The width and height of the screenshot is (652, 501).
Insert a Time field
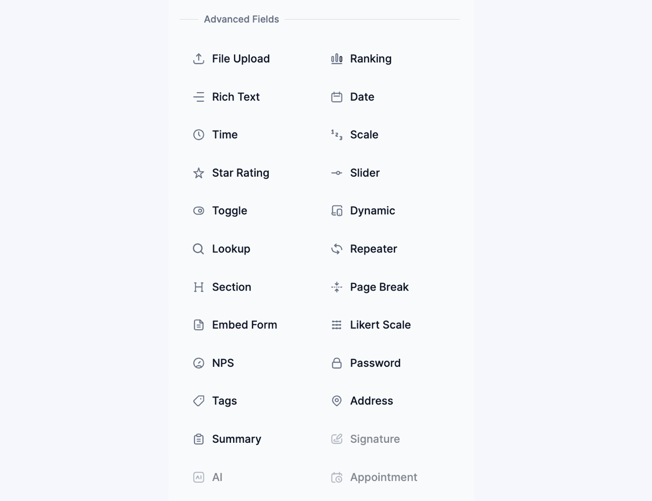224,135
